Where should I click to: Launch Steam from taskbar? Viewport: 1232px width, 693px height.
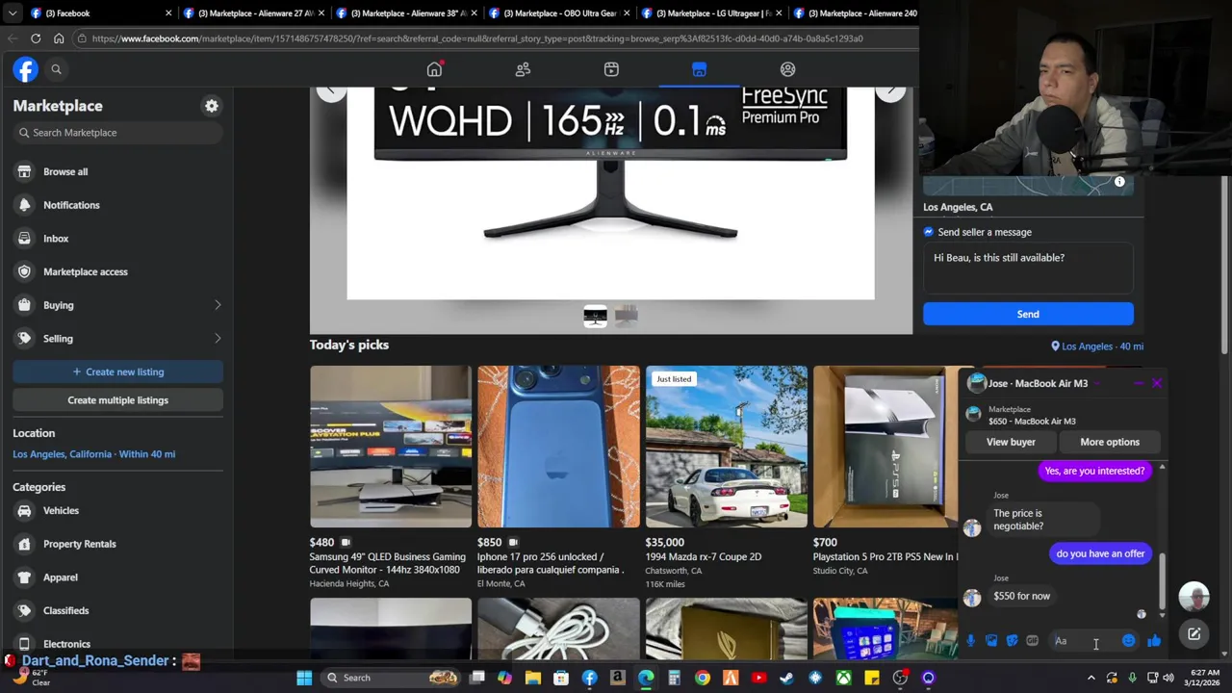[x=786, y=678]
